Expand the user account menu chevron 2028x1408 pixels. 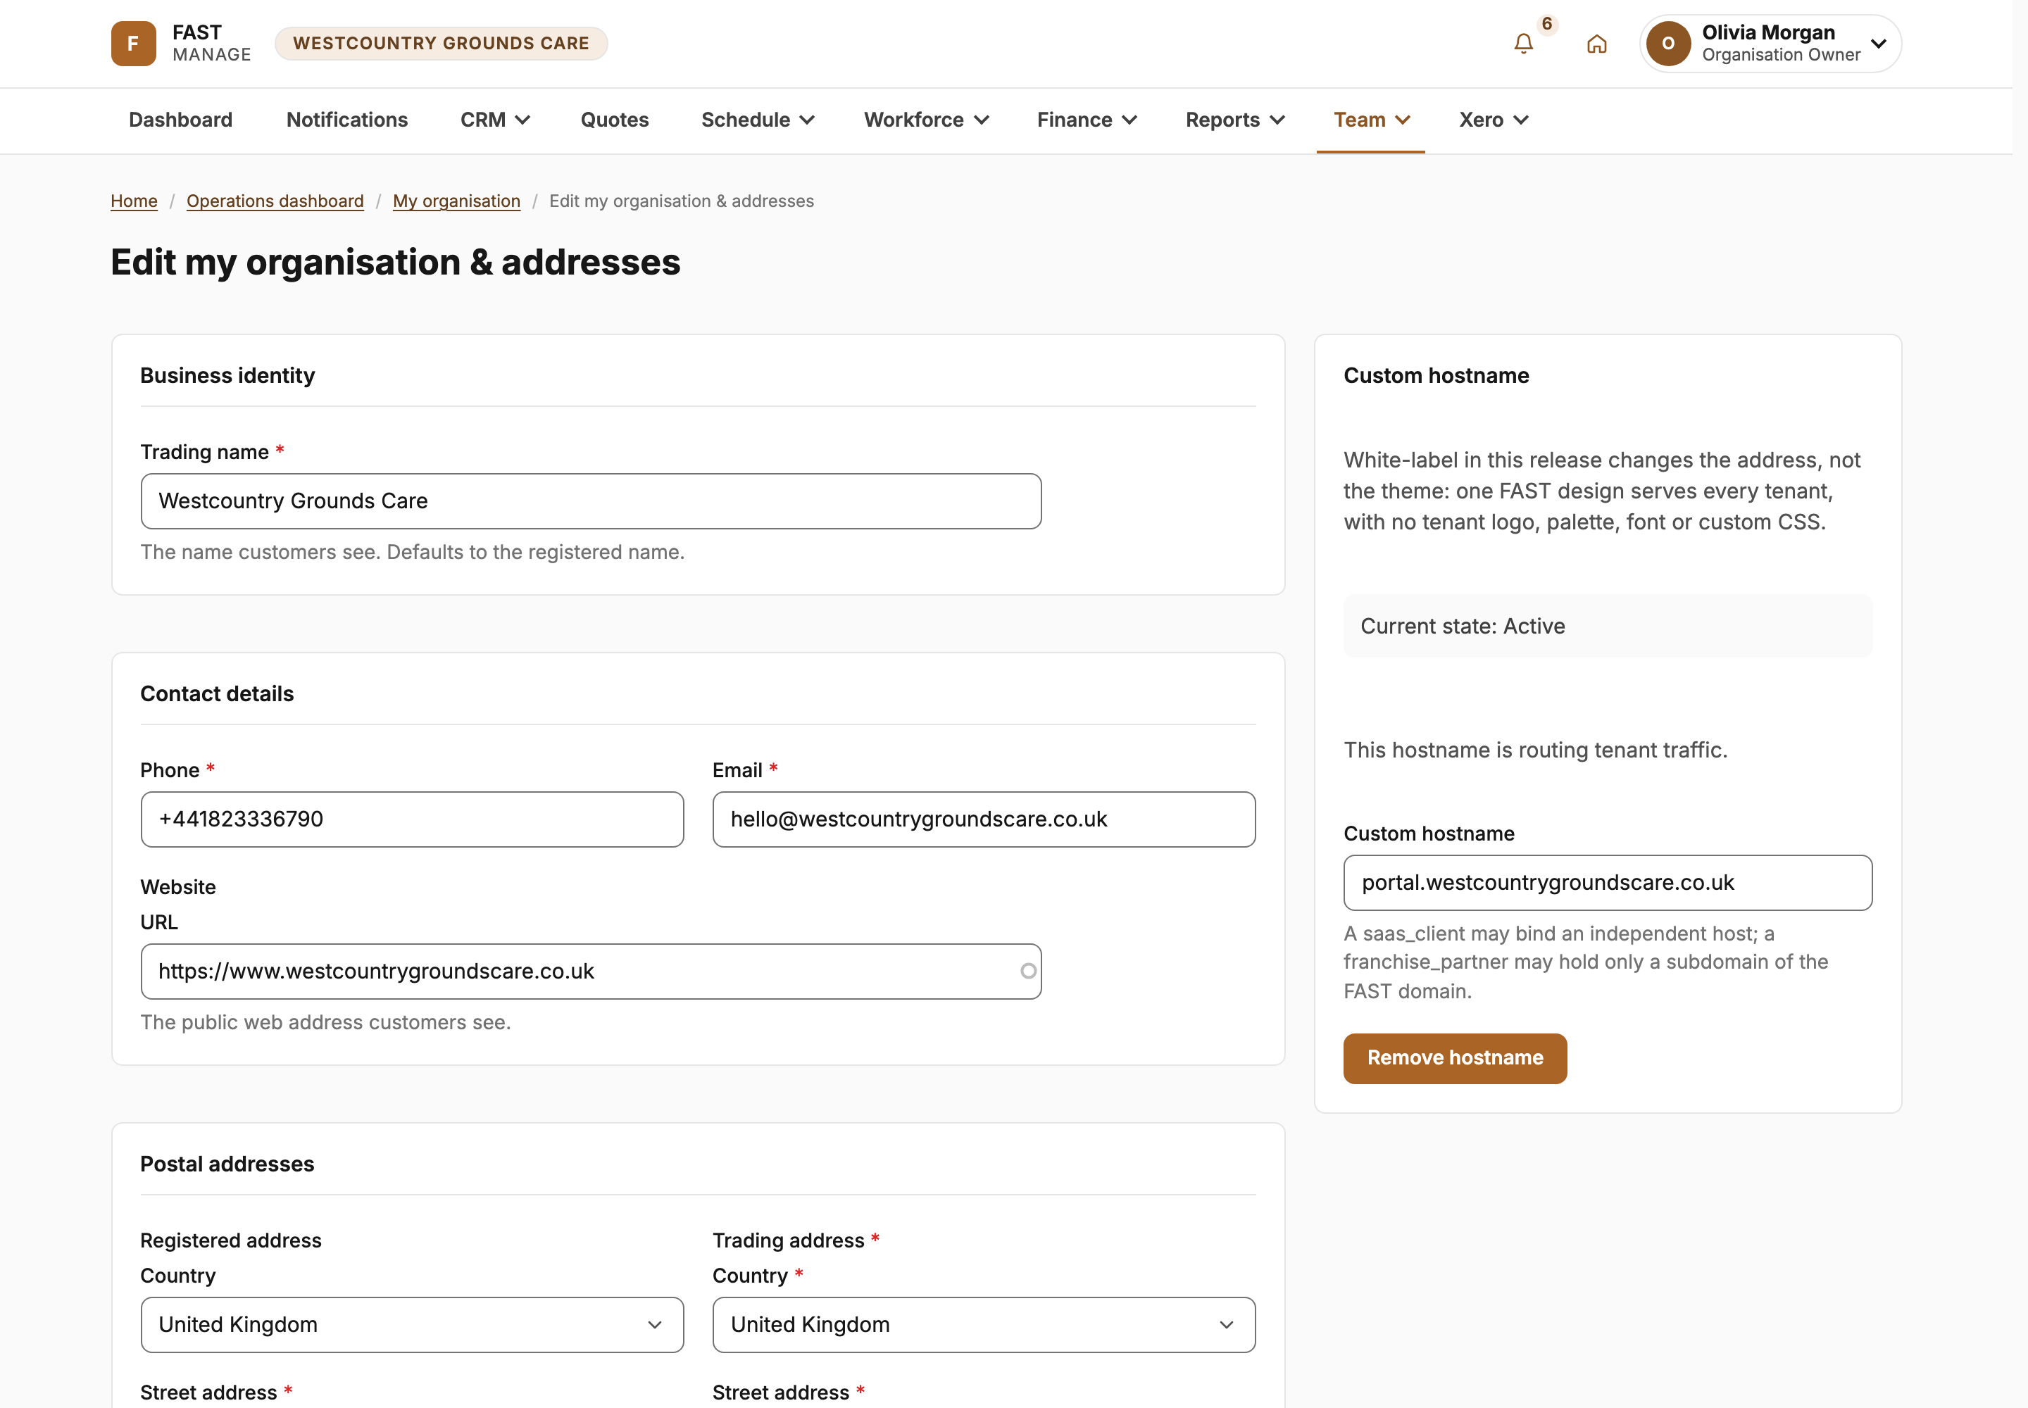coord(1879,43)
